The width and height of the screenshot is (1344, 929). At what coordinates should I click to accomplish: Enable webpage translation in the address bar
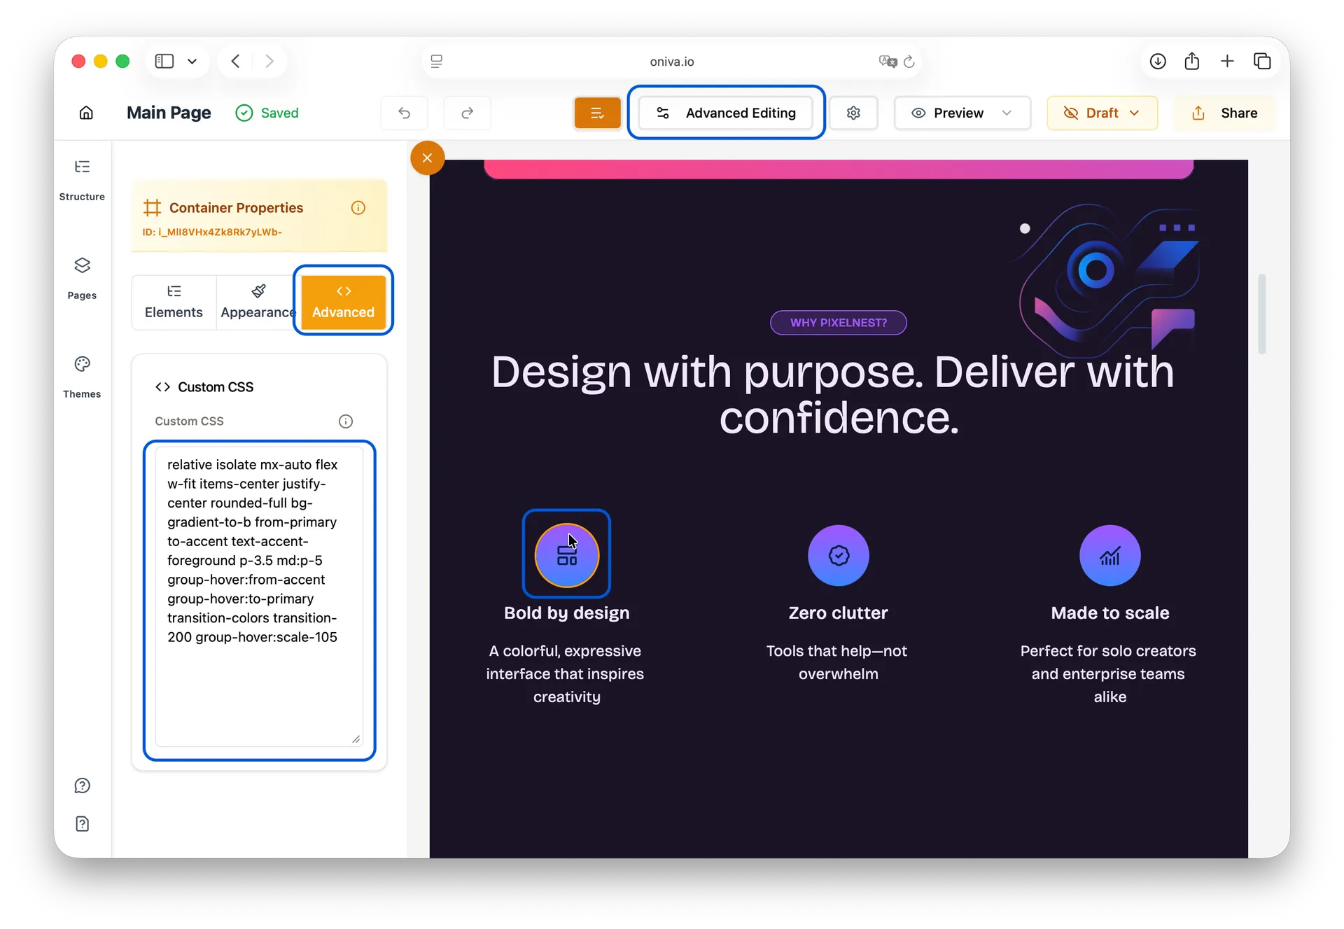click(886, 61)
